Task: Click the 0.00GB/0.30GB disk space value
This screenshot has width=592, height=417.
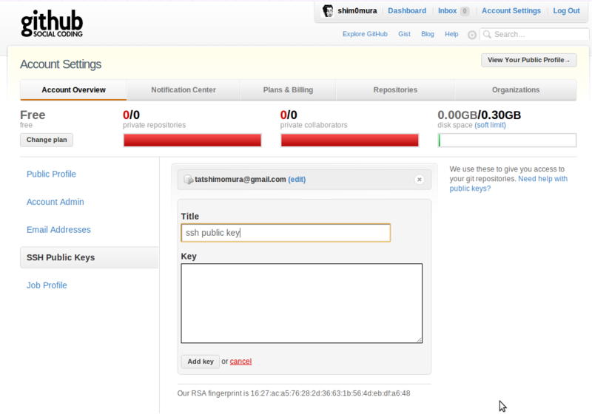Action: [x=479, y=115]
